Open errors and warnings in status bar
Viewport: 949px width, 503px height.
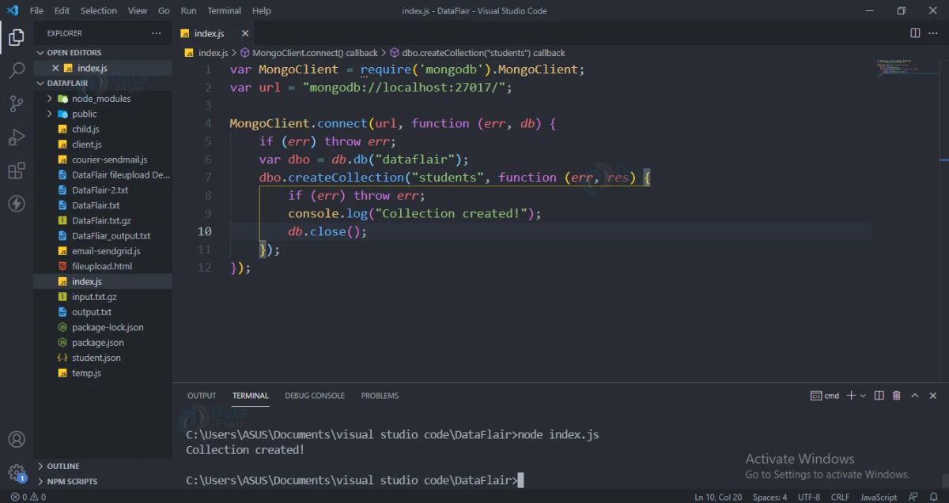click(x=28, y=497)
